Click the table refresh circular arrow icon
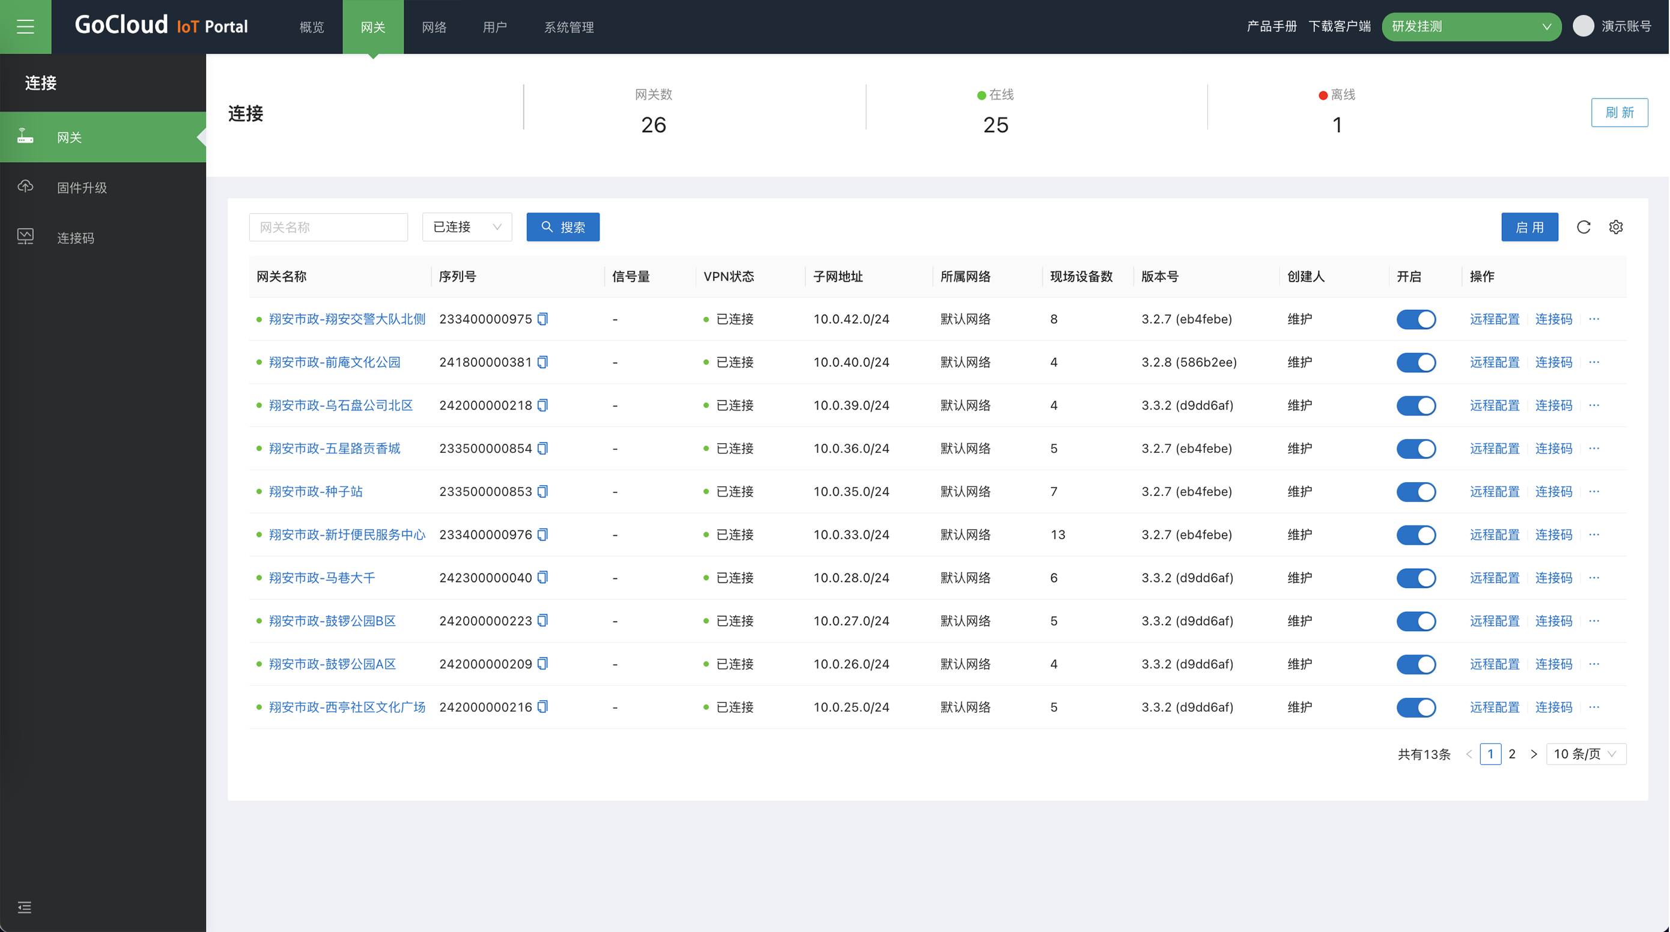 (1583, 227)
